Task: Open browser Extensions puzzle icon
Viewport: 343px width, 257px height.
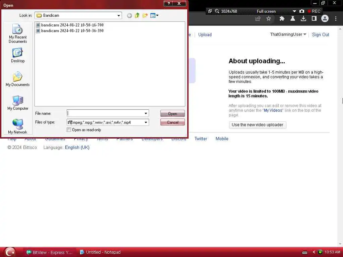Action: (282, 19)
